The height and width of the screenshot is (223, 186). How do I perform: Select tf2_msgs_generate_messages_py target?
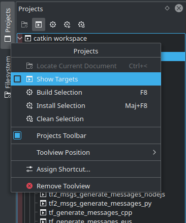coord(100,204)
